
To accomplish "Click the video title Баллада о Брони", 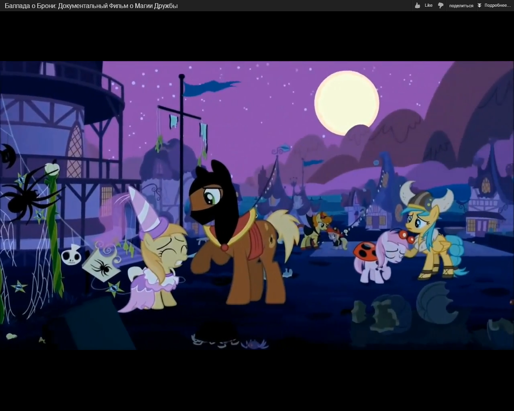I will click(91, 6).
